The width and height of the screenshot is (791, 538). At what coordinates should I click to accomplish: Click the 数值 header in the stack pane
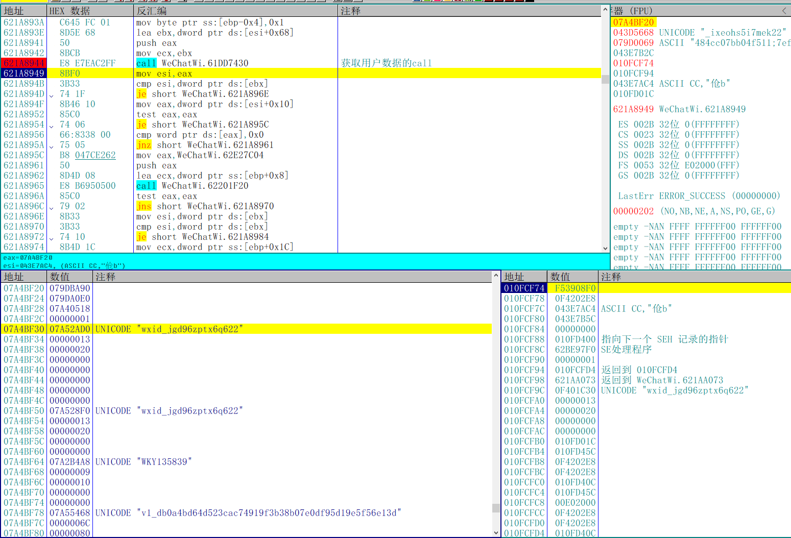(572, 277)
